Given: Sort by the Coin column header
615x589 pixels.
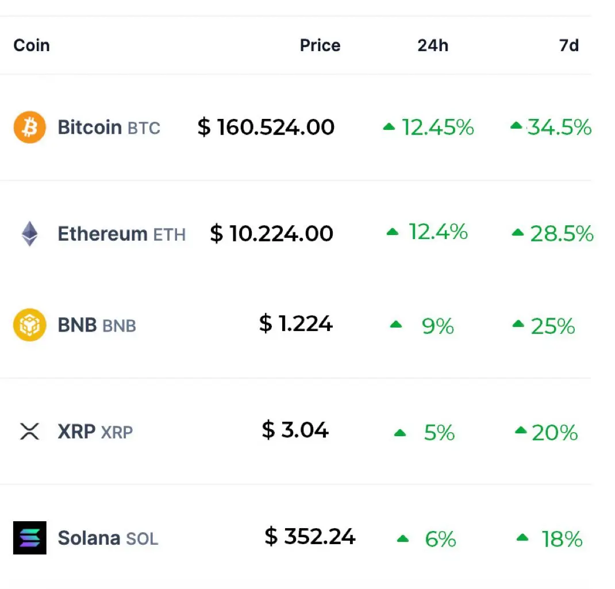Looking at the screenshot, I should coord(32,45).
